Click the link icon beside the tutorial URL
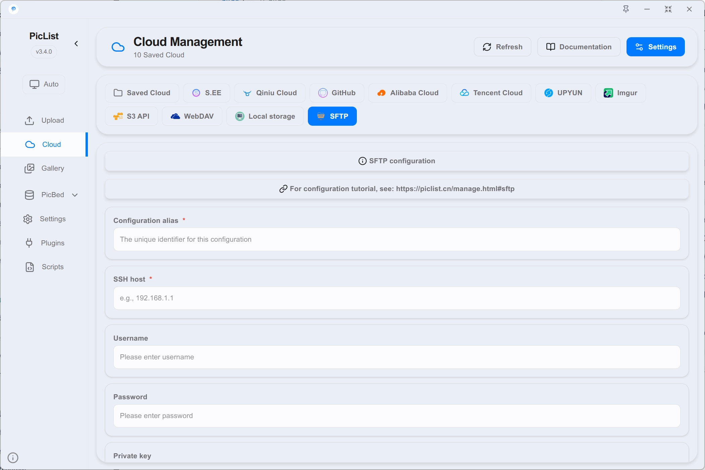The height and width of the screenshot is (470, 705). point(283,189)
